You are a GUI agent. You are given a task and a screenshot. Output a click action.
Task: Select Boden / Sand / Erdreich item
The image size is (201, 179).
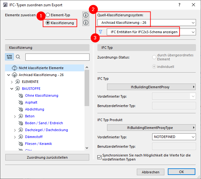pos(44,123)
